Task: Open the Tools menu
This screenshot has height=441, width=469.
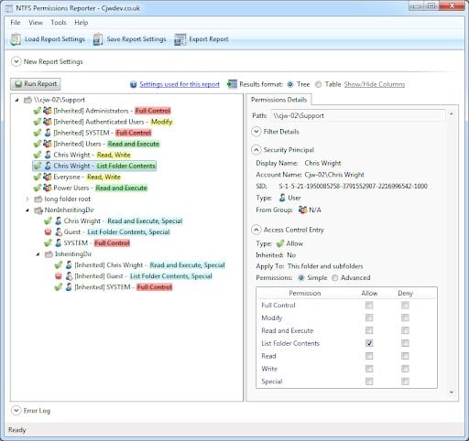Action: [59, 23]
